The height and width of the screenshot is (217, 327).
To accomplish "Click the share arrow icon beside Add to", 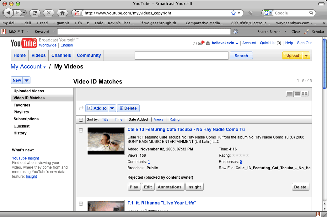I will click(x=81, y=108).
